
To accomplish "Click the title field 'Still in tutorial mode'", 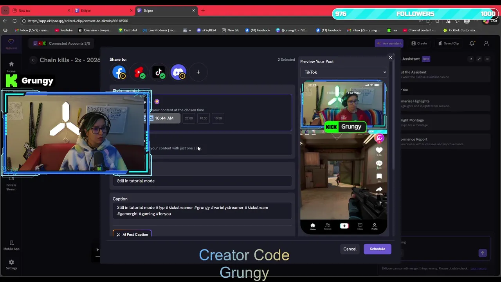I will coord(202,181).
